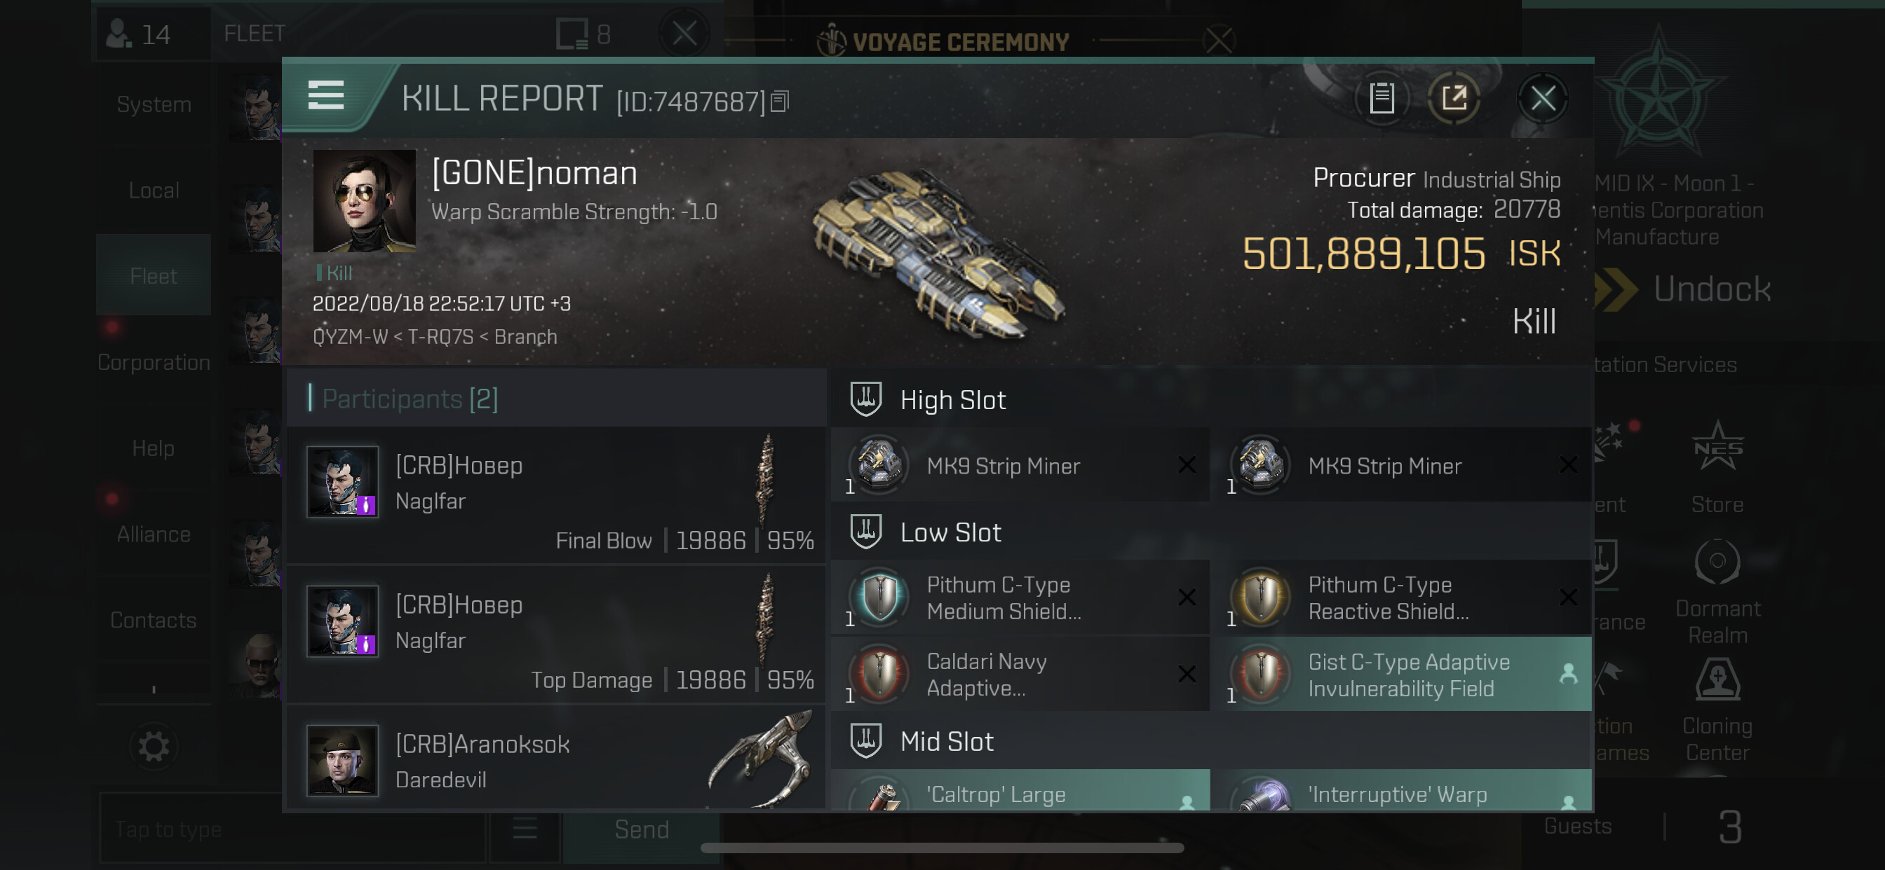Select Aranoksok's Daredevil participant entry
This screenshot has height=870, width=1885.
[556, 760]
